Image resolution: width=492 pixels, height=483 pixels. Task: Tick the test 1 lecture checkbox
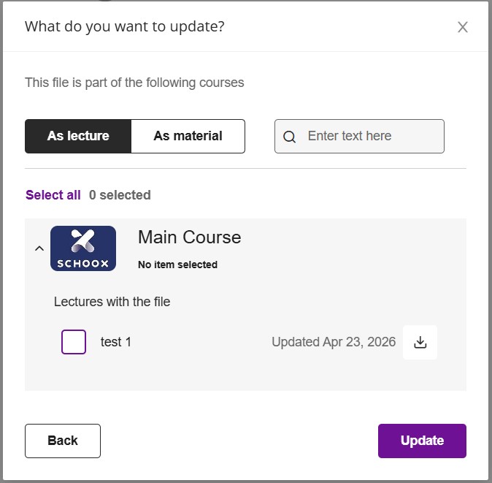pyautogui.click(x=74, y=342)
